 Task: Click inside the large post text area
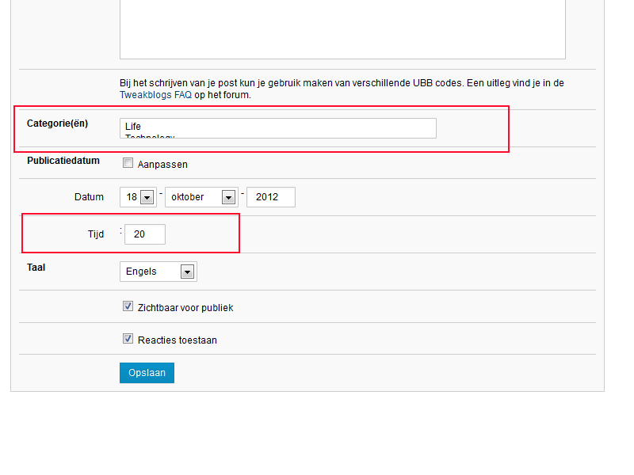click(x=342, y=28)
